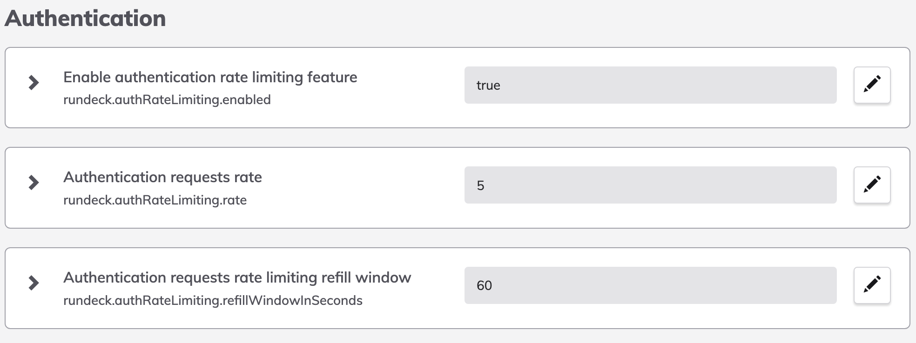
Task: Edit the authRateLimiting.enabled setting with pencil icon
Action: click(x=872, y=85)
